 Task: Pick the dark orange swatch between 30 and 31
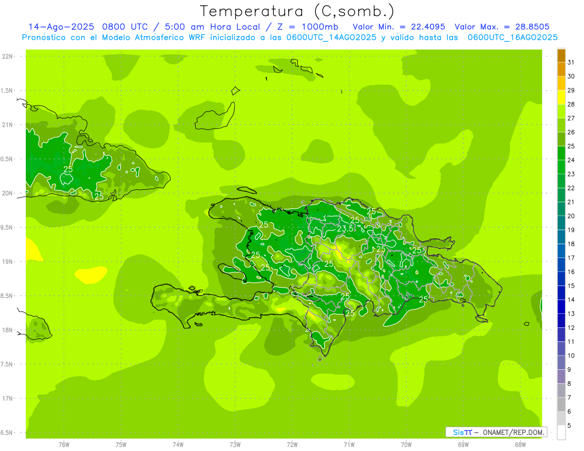561,69
